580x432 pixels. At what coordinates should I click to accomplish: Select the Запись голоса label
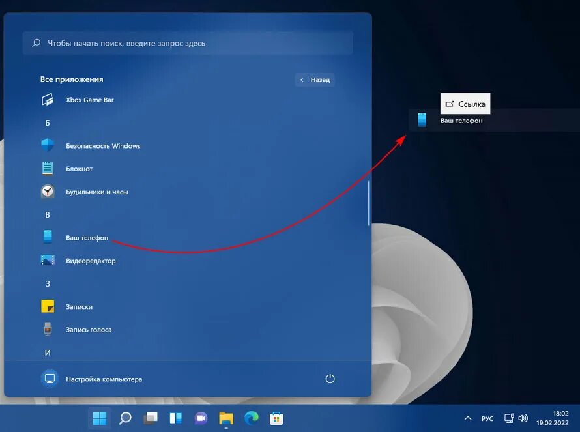click(89, 330)
